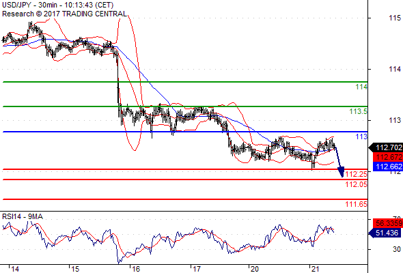Click date marker 17 on time axis
403x273 pixels.
pos(196,269)
